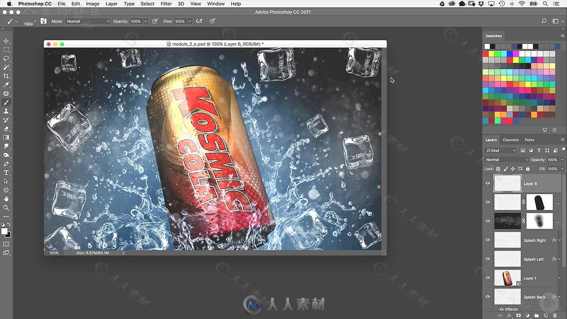Select the Move tool
Image resolution: width=567 pixels, height=319 pixels.
point(6,41)
